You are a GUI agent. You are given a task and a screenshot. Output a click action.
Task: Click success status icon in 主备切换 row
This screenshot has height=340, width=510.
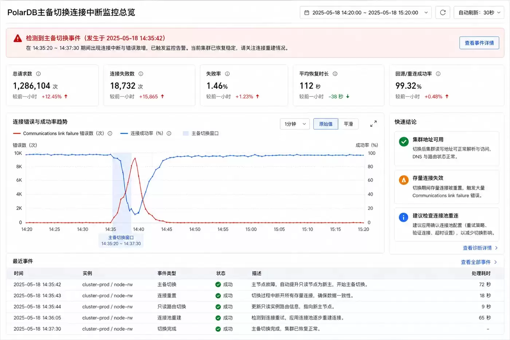[x=218, y=285]
